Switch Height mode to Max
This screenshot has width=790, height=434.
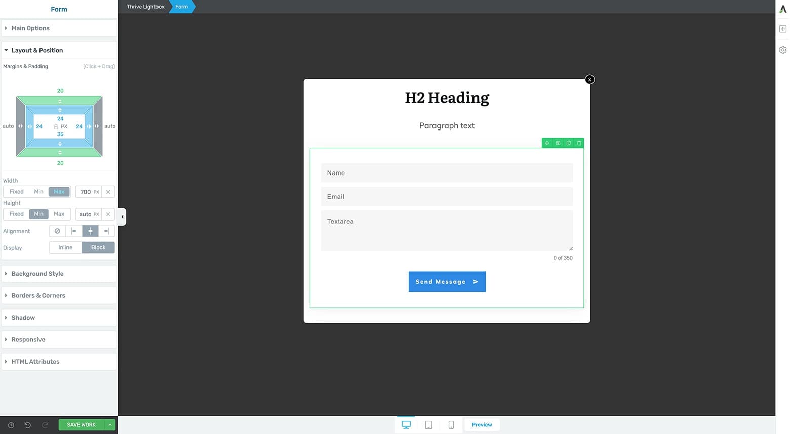pyautogui.click(x=59, y=214)
